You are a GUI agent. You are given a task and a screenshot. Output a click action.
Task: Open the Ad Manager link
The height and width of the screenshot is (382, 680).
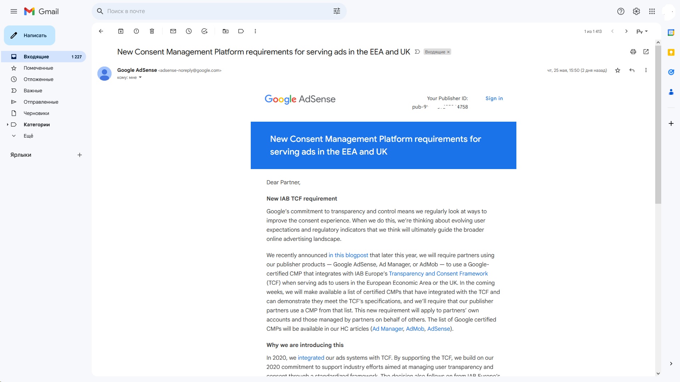point(387,329)
